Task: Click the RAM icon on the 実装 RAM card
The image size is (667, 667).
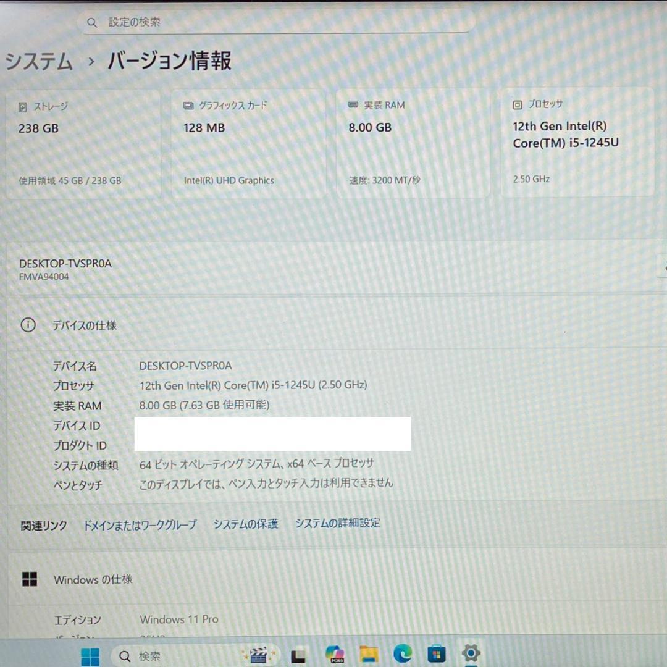Action: pyautogui.click(x=353, y=104)
